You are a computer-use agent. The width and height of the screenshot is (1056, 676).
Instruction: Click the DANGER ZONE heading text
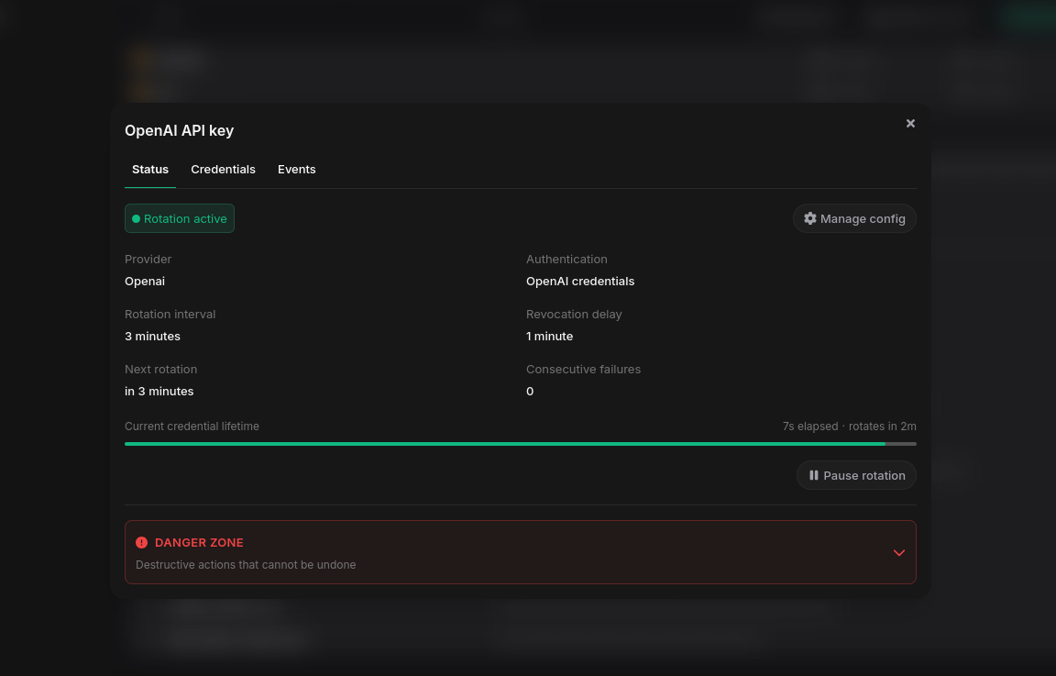coord(199,543)
